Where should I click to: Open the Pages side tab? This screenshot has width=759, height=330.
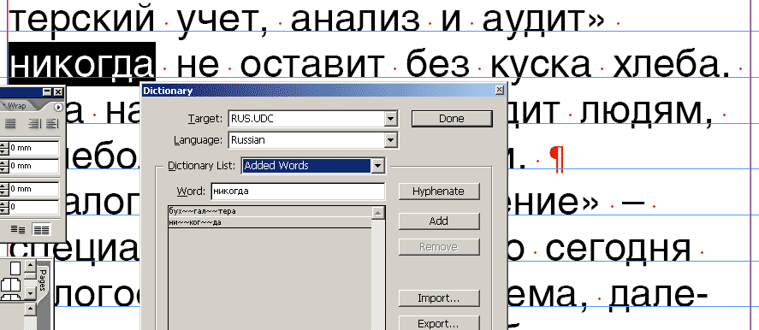click(43, 280)
